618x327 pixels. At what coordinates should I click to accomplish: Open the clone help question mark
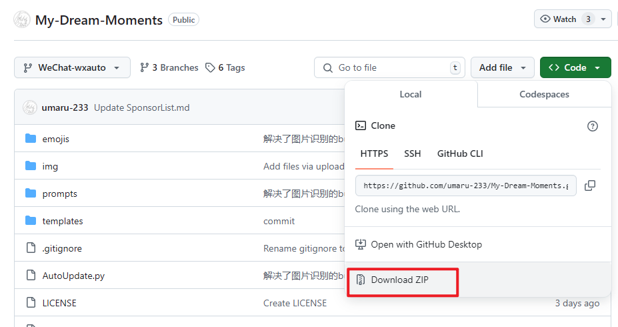[x=593, y=126]
